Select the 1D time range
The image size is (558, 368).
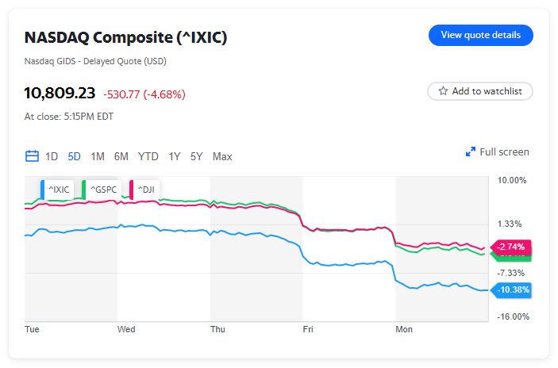pyautogui.click(x=52, y=156)
